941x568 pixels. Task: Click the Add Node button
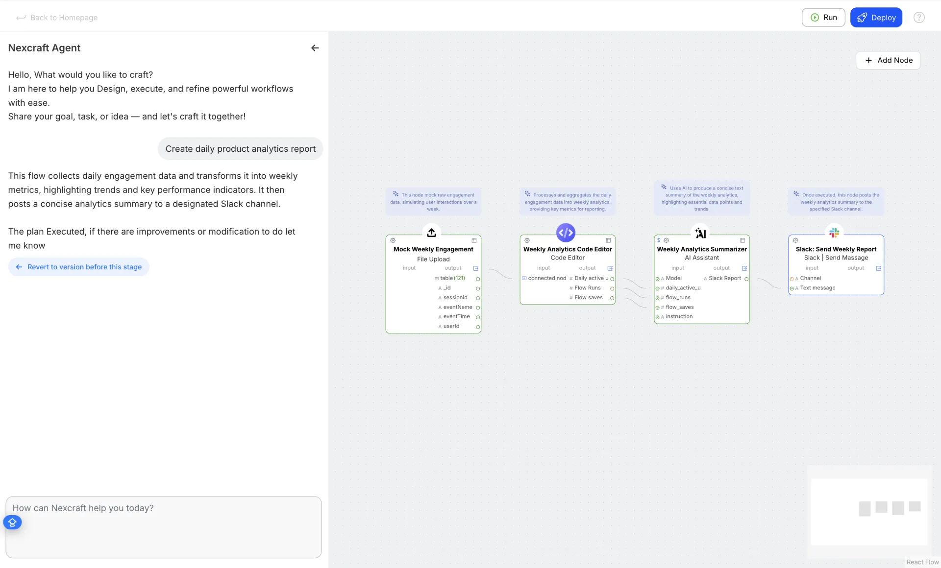click(888, 60)
